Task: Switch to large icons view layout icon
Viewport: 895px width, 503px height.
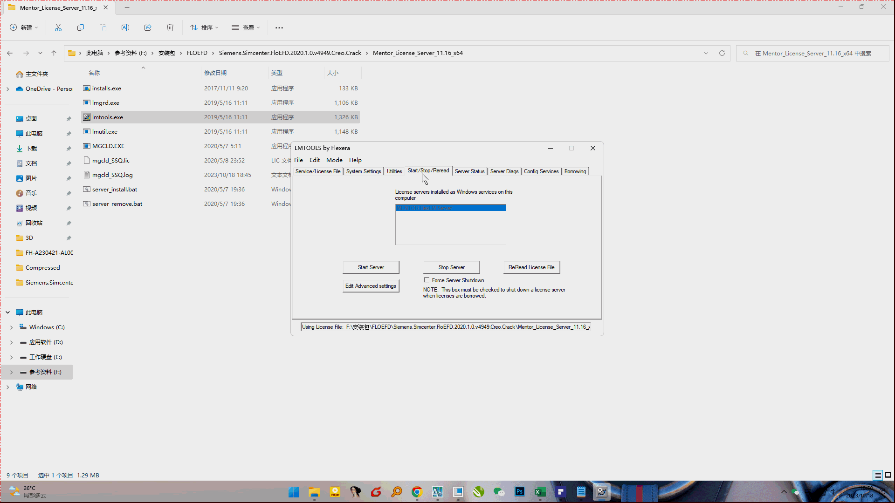Action: tap(888, 475)
